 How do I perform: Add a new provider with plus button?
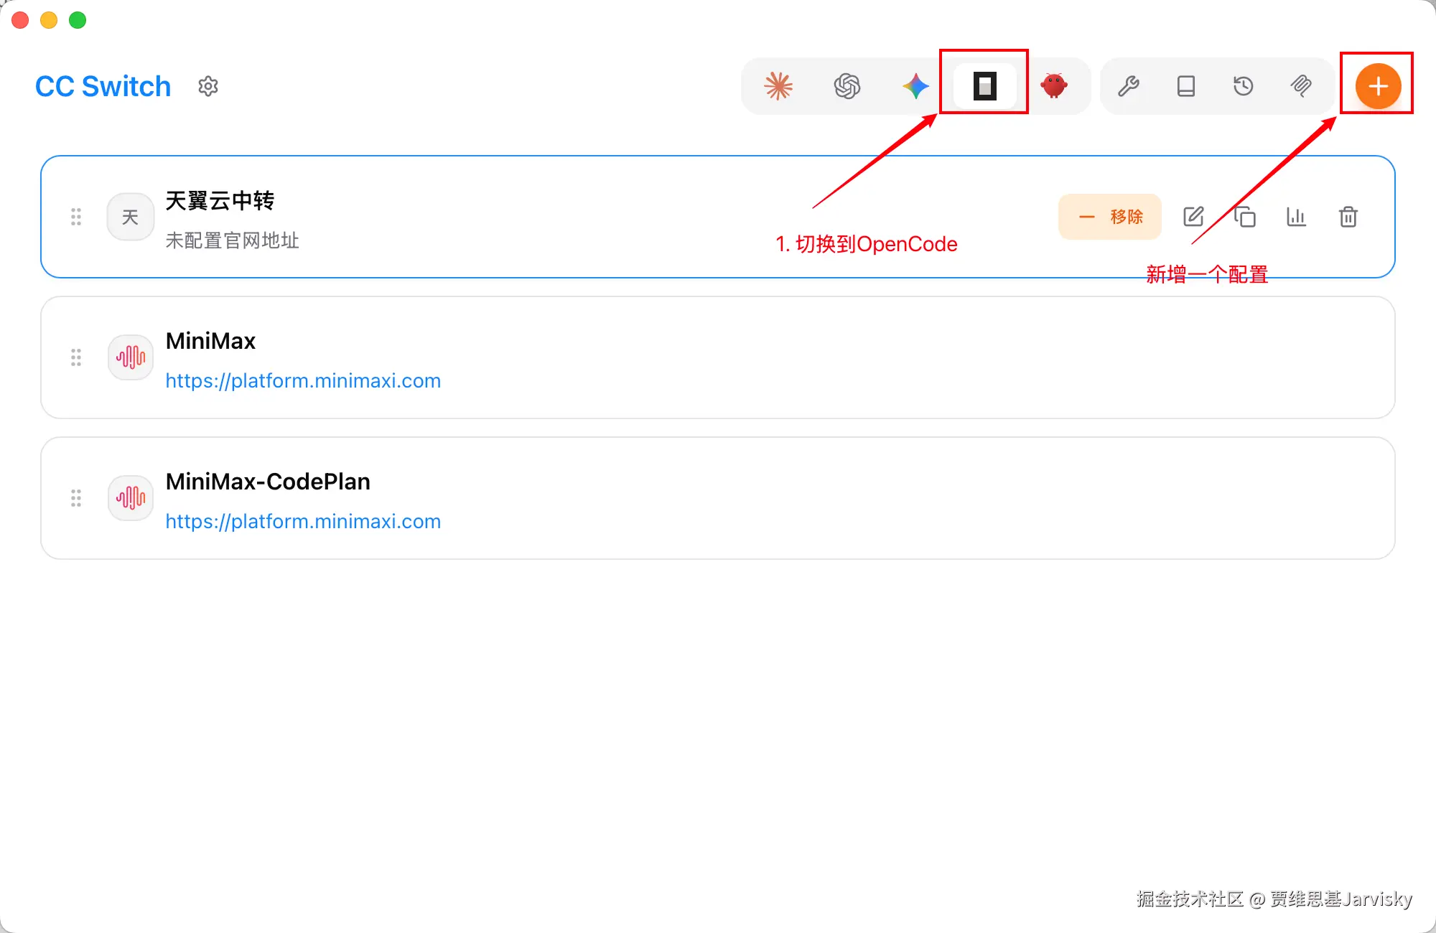coord(1377,86)
